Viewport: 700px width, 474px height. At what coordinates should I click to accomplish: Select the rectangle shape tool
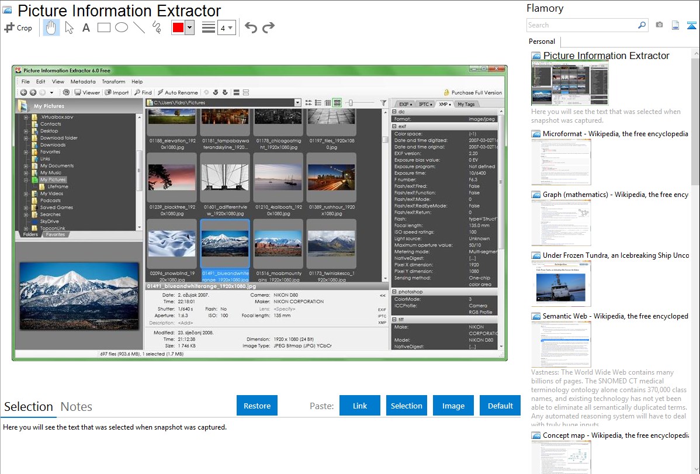(103, 27)
